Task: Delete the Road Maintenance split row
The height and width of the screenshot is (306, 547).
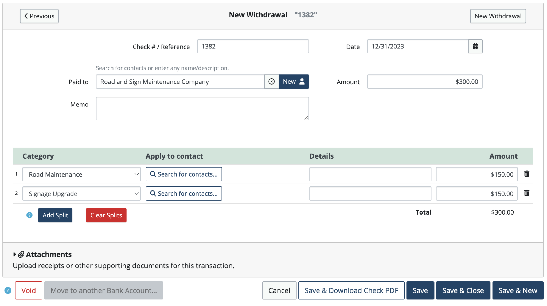Action: point(526,174)
